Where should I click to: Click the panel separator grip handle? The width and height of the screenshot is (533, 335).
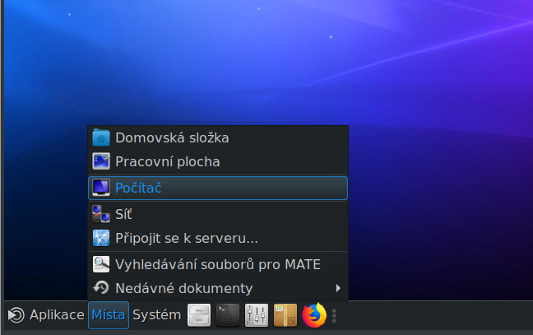click(x=334, y=315)
